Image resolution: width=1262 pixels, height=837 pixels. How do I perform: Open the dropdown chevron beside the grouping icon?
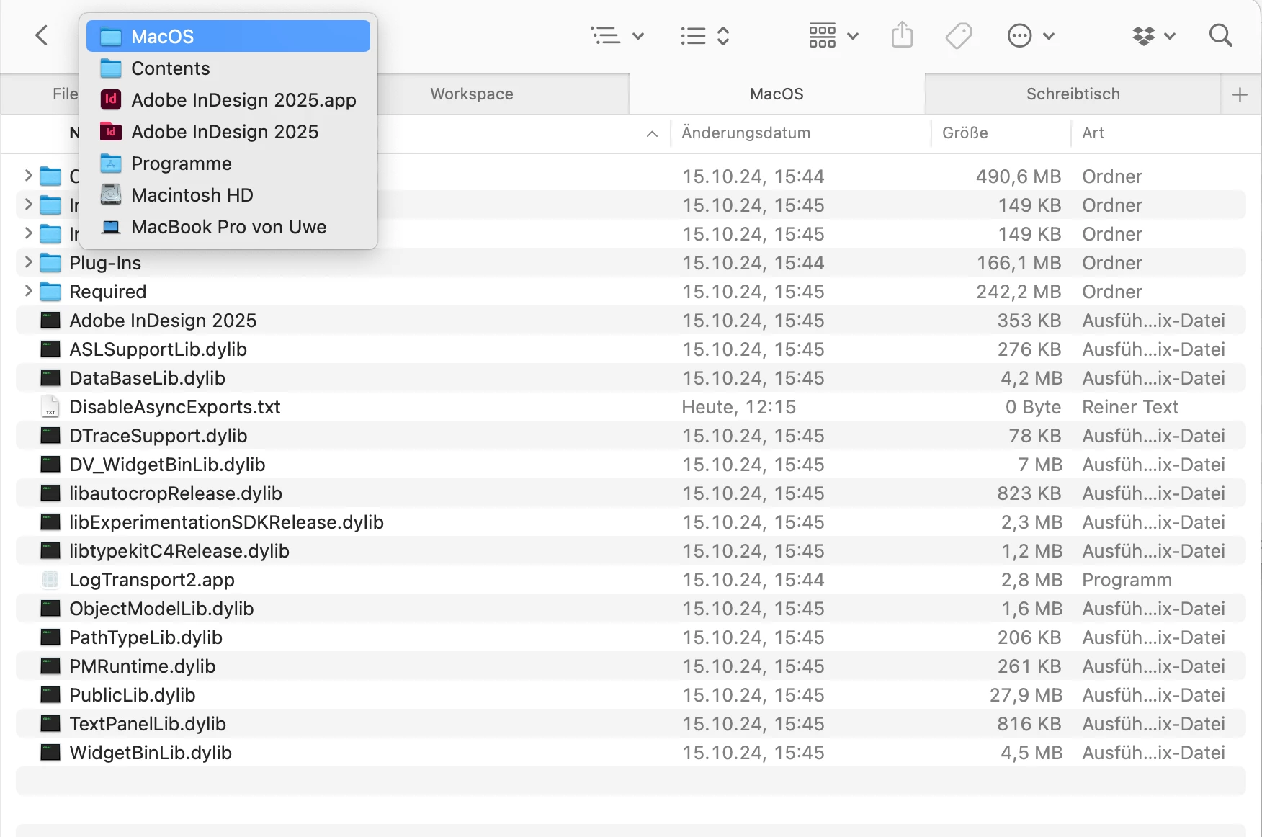pyautogui.click(x=853, y=36)
